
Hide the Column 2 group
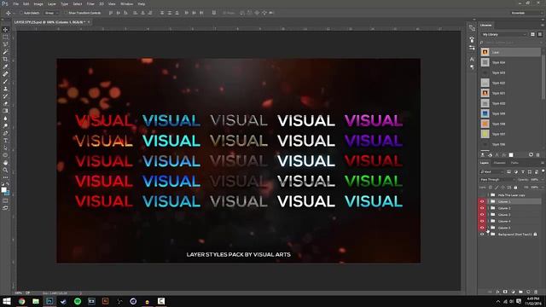coord(482,208)
